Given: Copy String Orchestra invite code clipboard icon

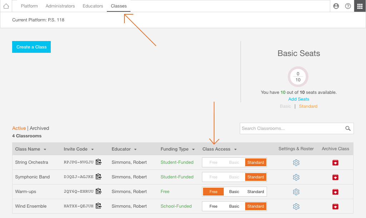Looking at the screenshot, I should point(99,162).
